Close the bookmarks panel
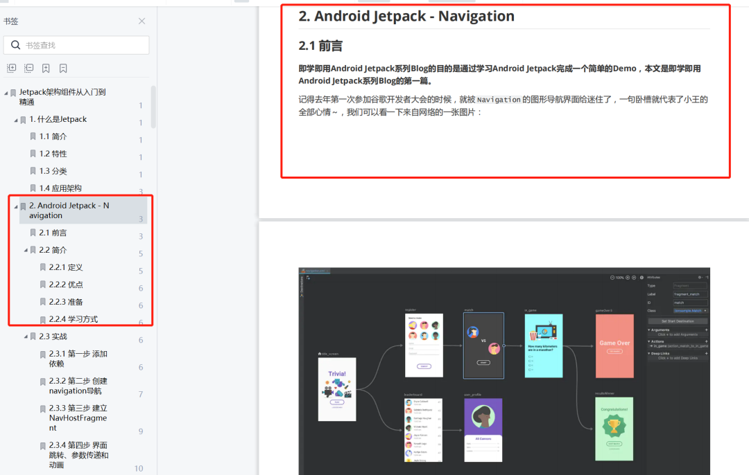The height and width of the screenshot is (475, 749). click(142, 21)
